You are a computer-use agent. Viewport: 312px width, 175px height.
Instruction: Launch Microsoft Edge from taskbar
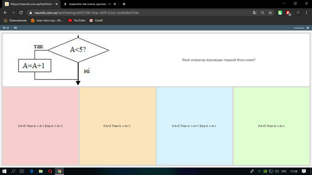(x=31, y=171)
